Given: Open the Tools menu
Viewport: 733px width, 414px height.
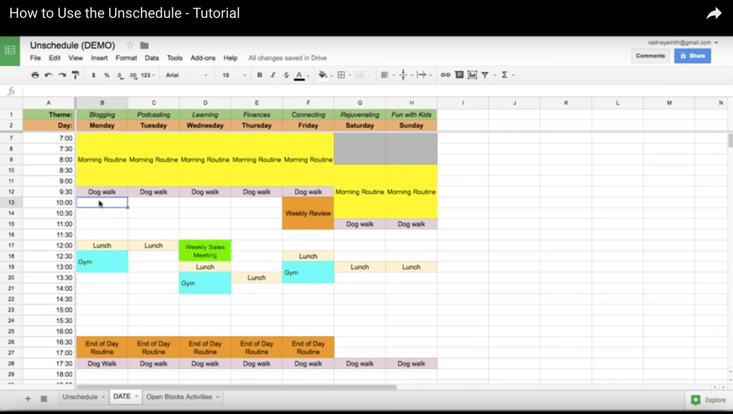Looking at the screenshot, I should [x=175, y=58].
